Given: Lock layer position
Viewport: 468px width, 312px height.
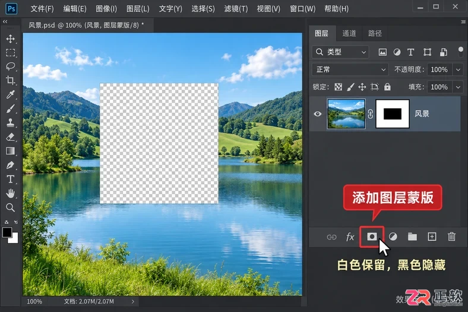Looking at the screenshot, I should pos(362,87).
